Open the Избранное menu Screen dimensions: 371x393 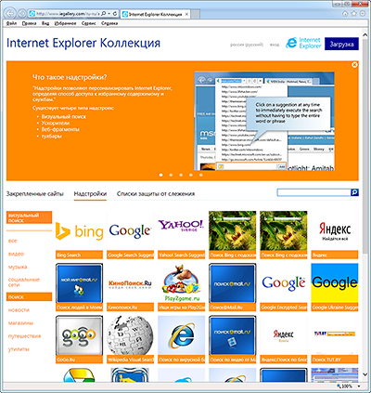click(65, 23)
